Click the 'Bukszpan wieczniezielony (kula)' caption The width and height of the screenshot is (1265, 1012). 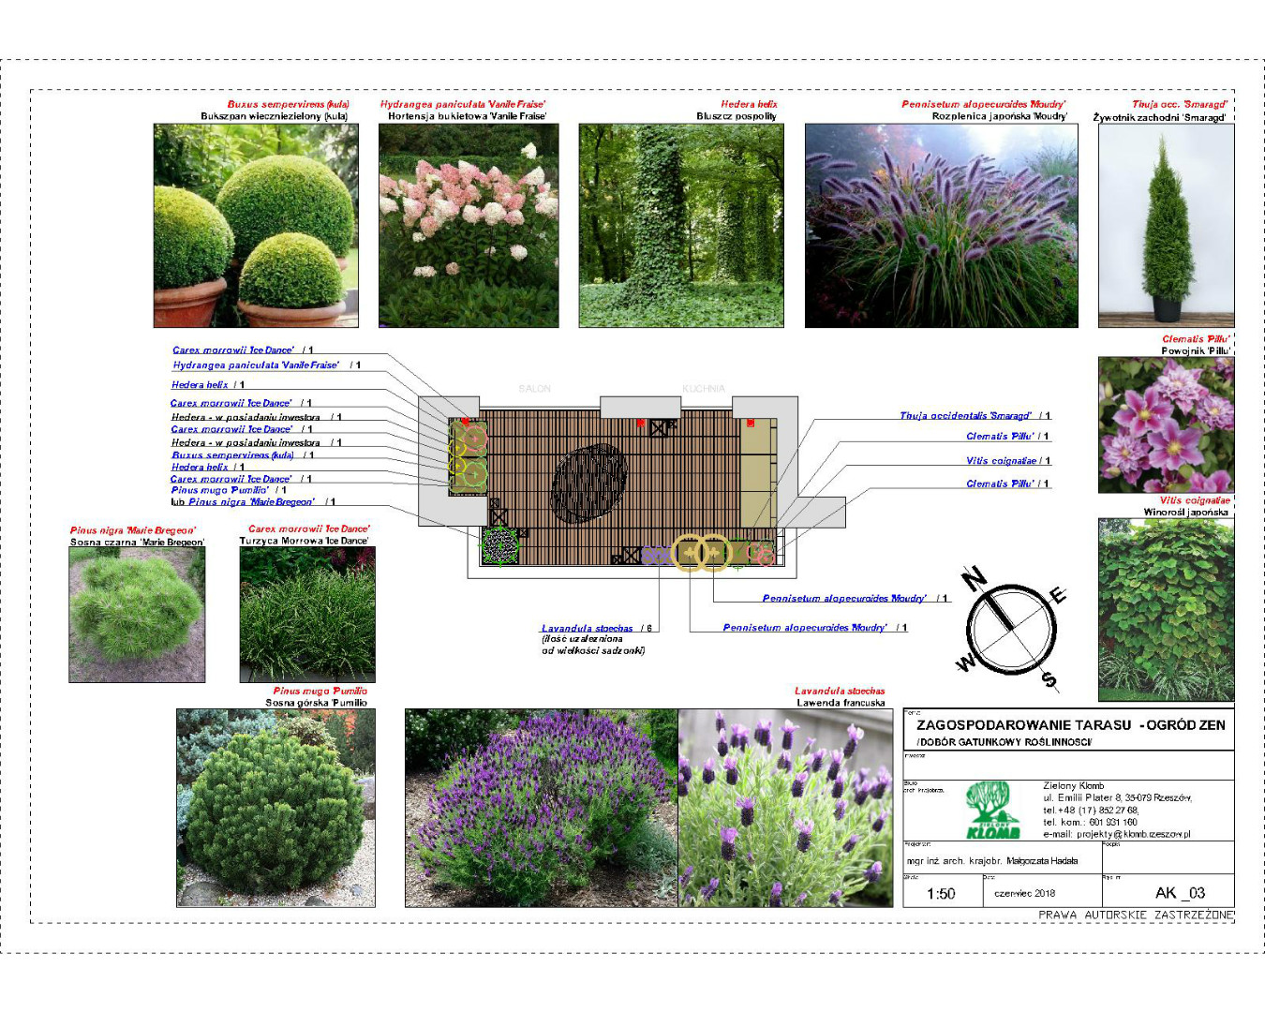pyautogui.click(x=274, y=116)
